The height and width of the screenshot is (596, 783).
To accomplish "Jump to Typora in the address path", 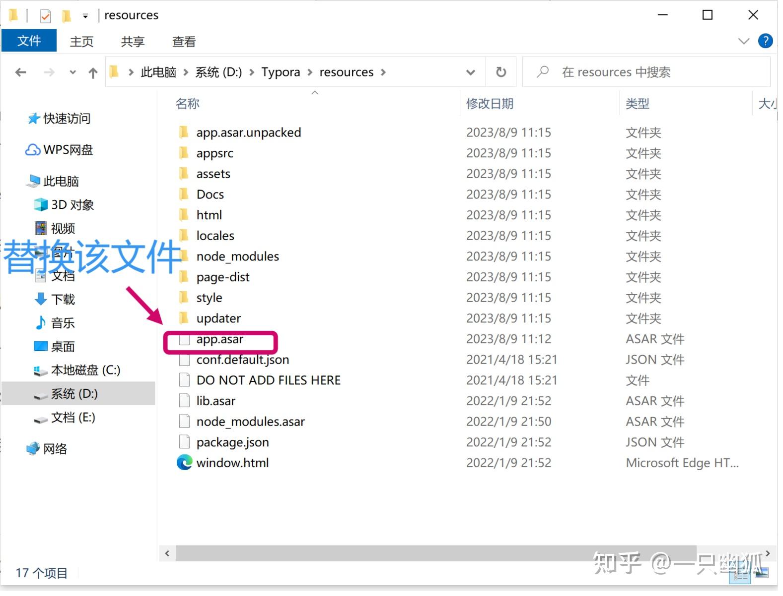I will click(281, 72).
